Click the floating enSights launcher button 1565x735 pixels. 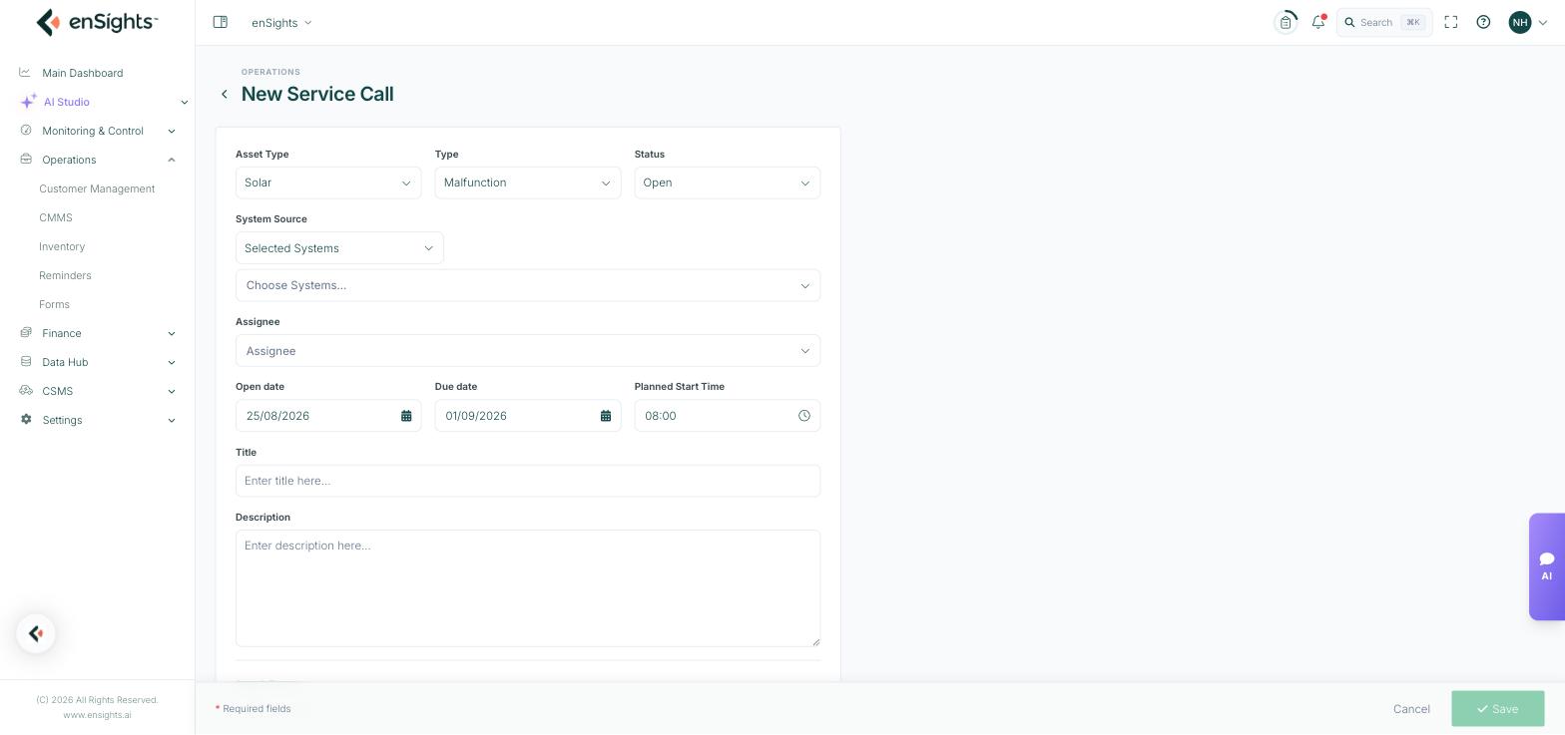point(36,634)
